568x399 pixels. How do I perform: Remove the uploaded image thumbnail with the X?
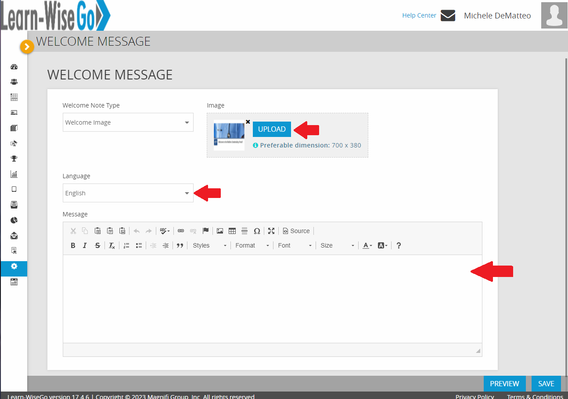tap(248, 122)
